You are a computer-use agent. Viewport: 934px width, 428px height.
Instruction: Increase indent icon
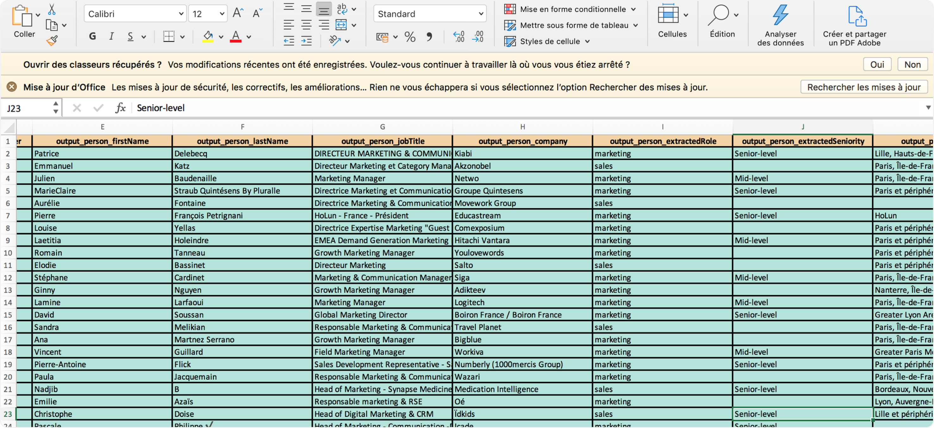point(306,40)
